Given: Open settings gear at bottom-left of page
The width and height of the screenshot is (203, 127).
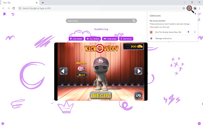Looking at the screenshot, I should click(3, 124).
